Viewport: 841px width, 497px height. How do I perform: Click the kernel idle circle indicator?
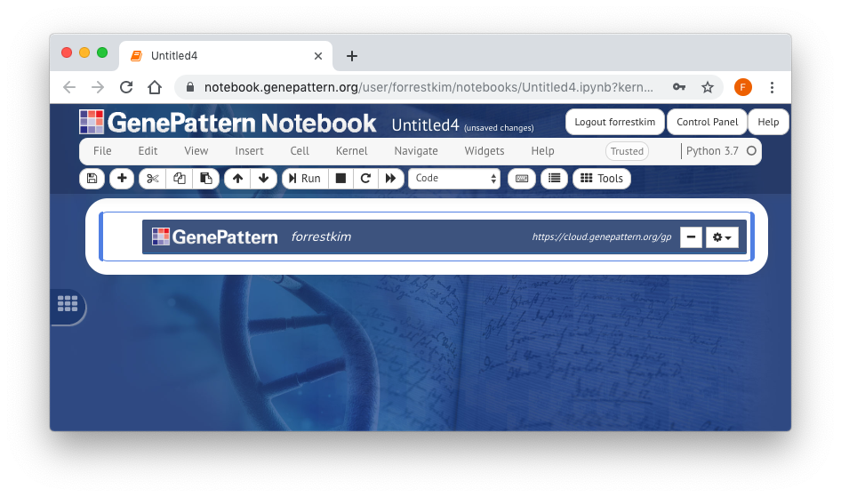[x=751, y=151]
